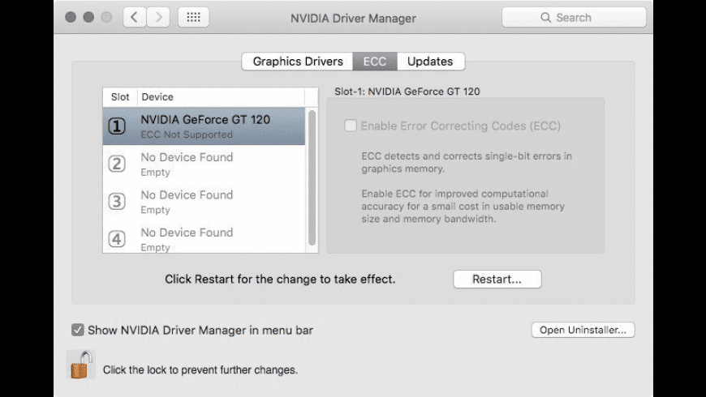Select the ECC tab
This screenshot has height=397, width=706.
[x=375, y=61]
